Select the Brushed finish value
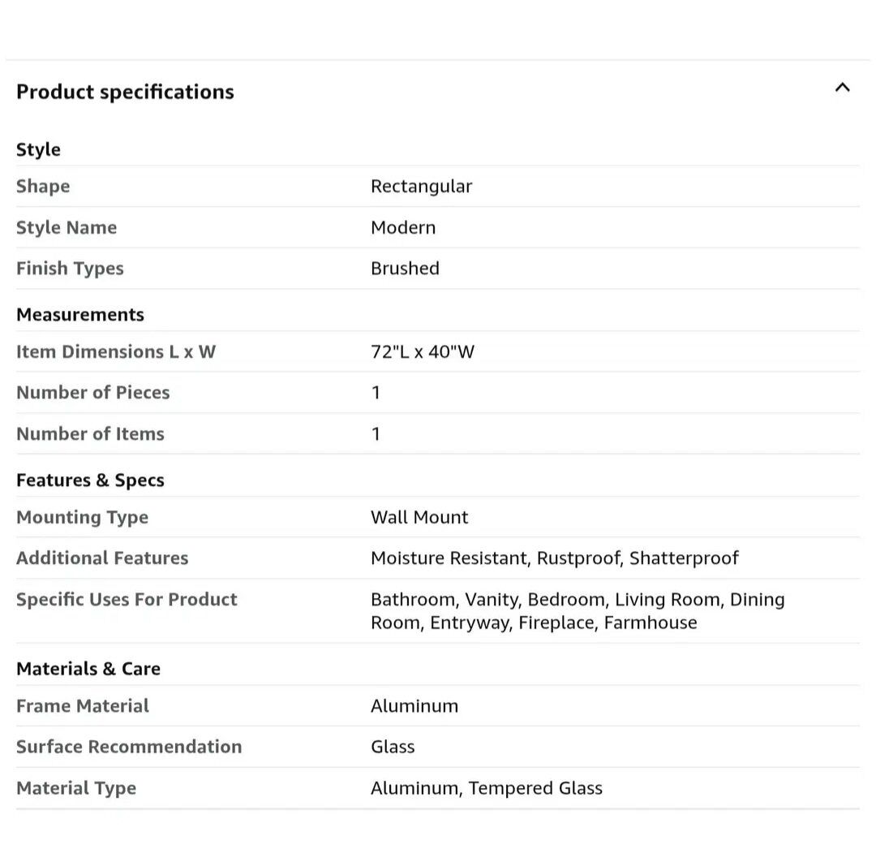The height and width of the screenshot is (866, 876). 405,268
